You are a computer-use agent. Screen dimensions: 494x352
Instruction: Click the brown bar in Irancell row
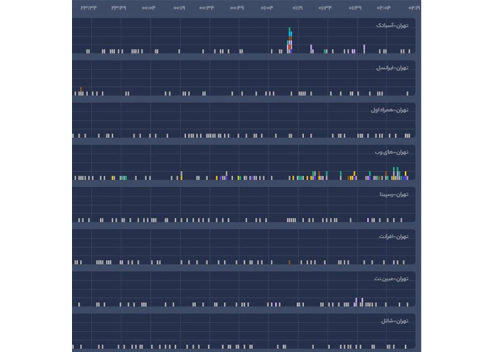click(81, 90)
